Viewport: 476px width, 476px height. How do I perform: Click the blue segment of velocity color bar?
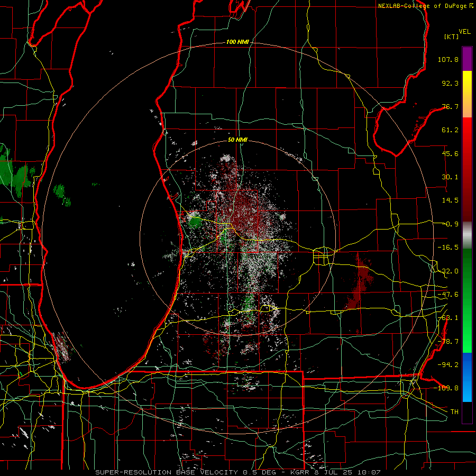467,377
